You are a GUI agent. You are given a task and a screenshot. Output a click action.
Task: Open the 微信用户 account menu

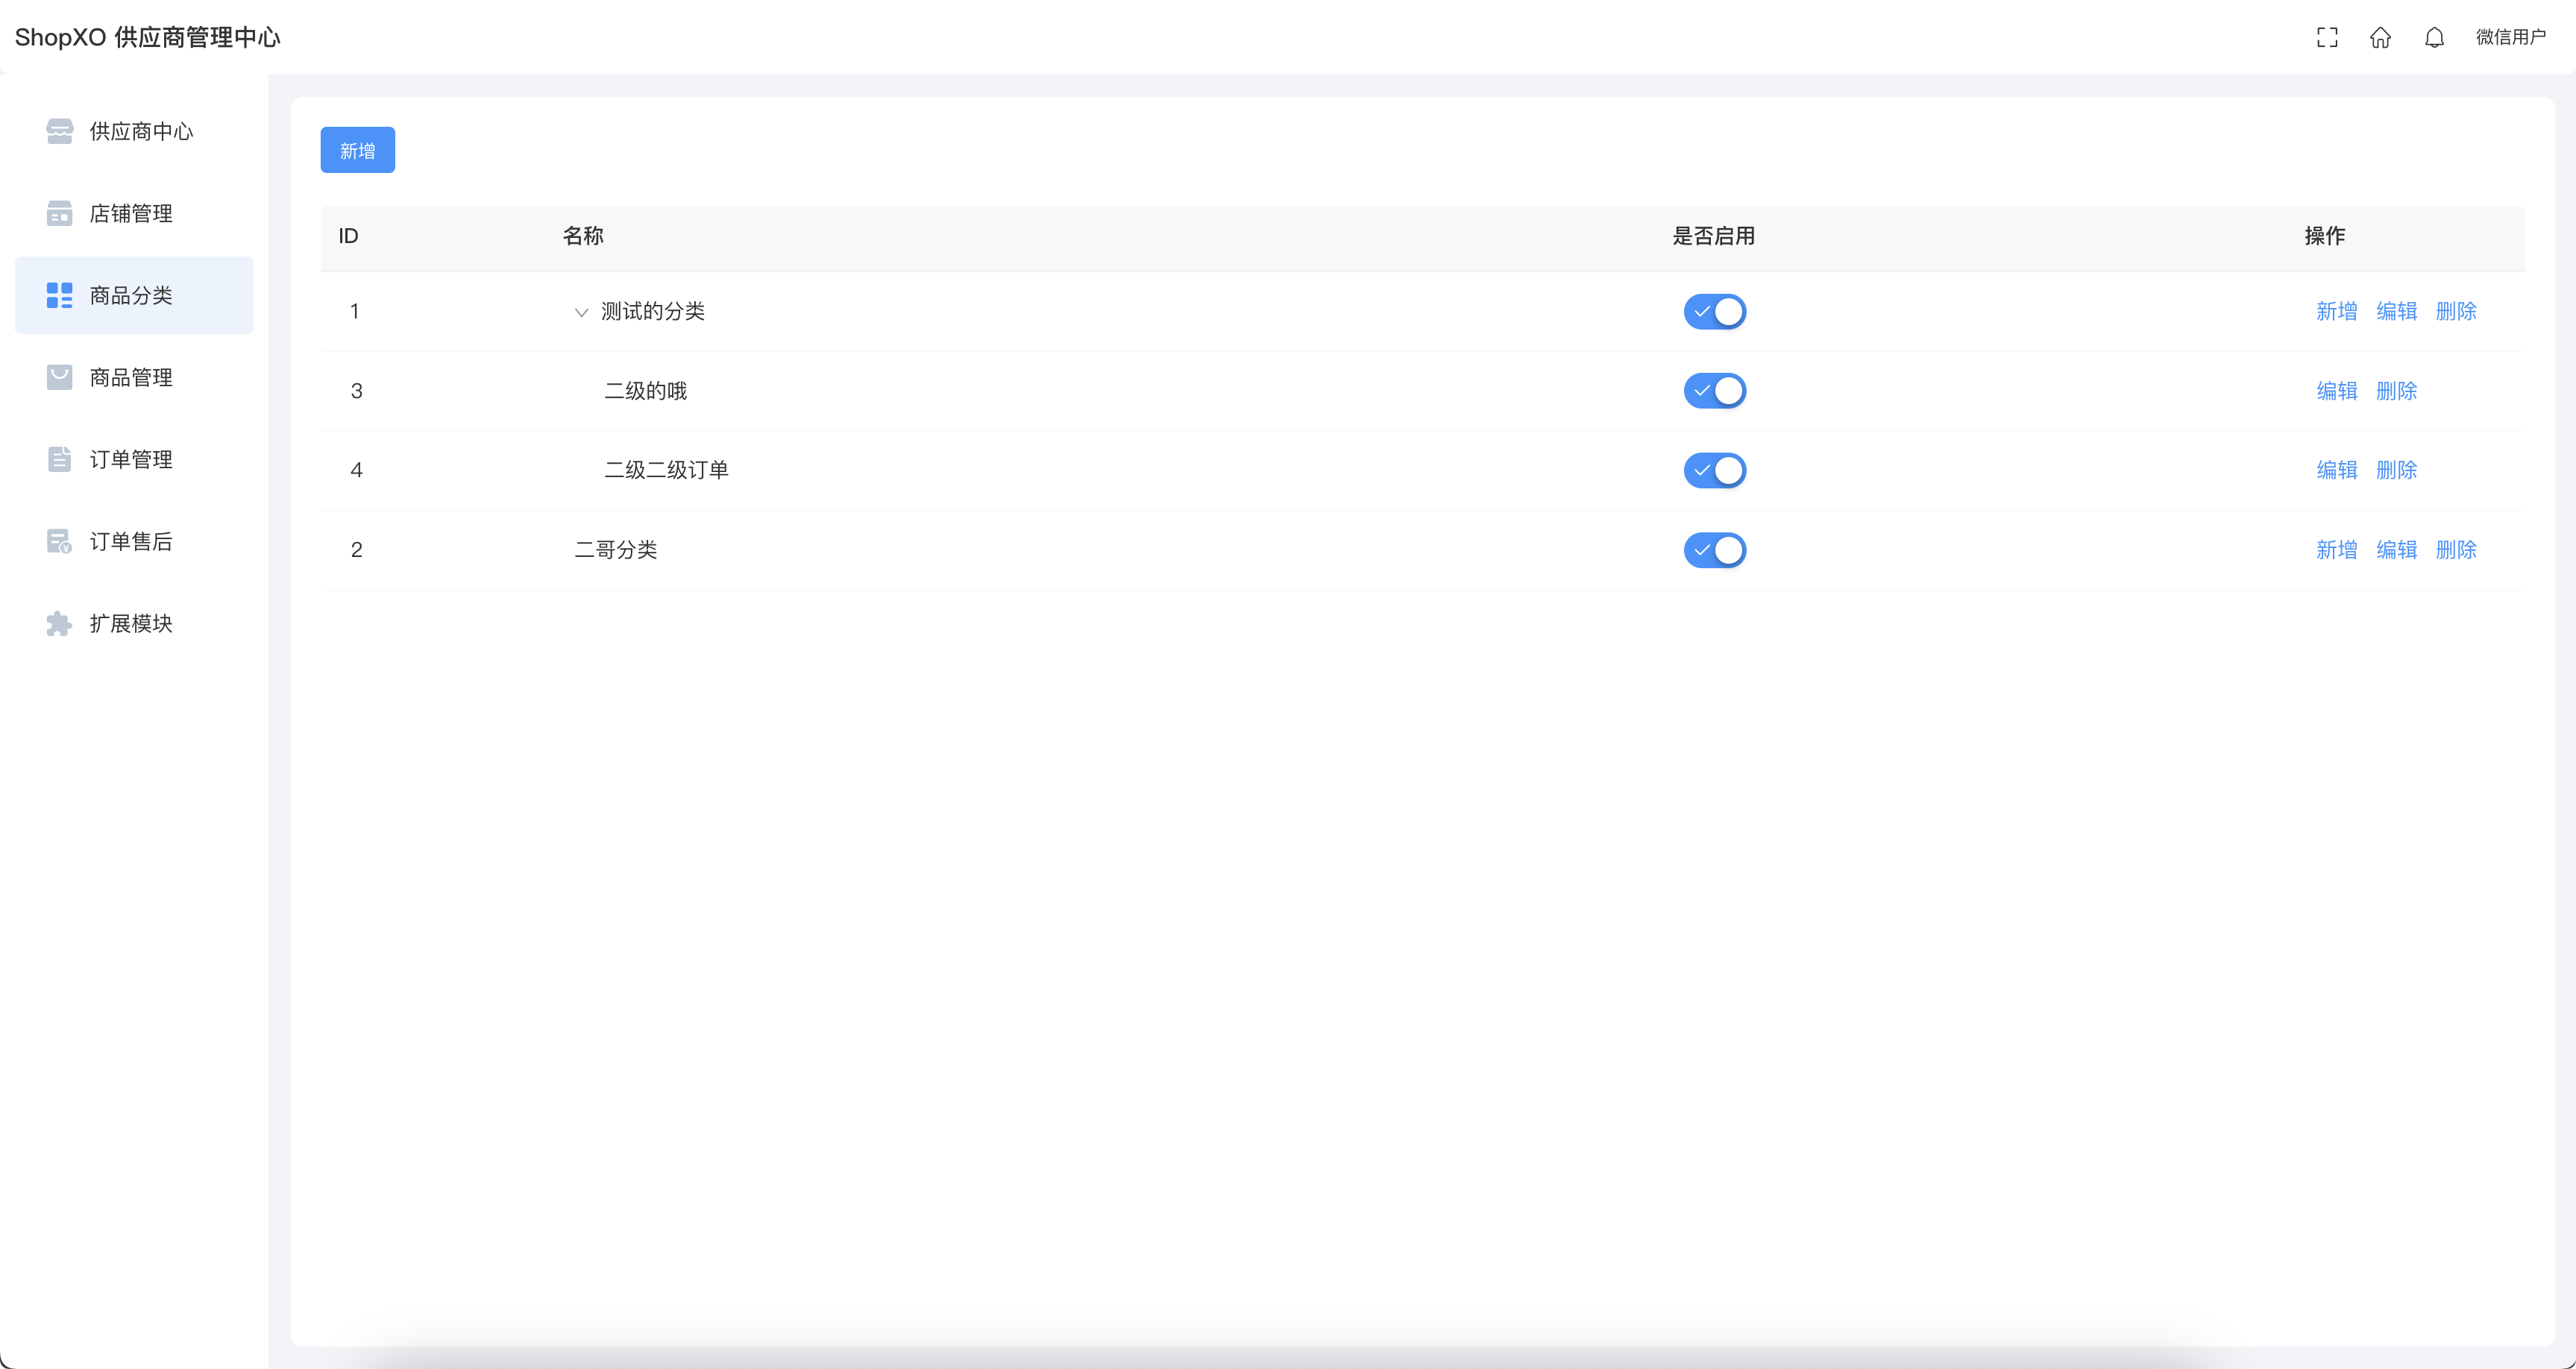pos(2510,38)
